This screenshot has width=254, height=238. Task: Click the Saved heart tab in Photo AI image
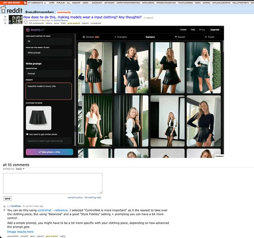point(179,37)
